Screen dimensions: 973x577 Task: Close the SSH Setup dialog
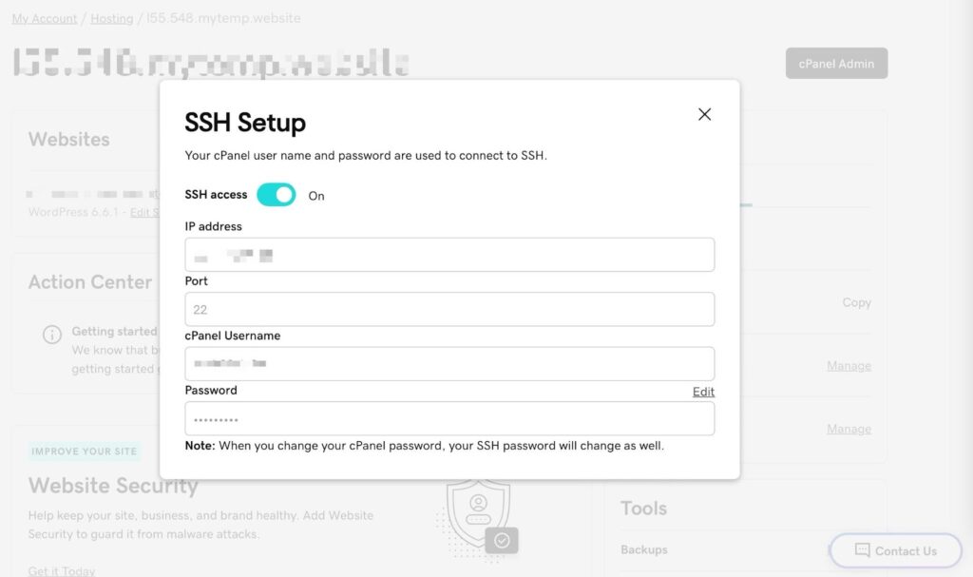click(704, 114)
